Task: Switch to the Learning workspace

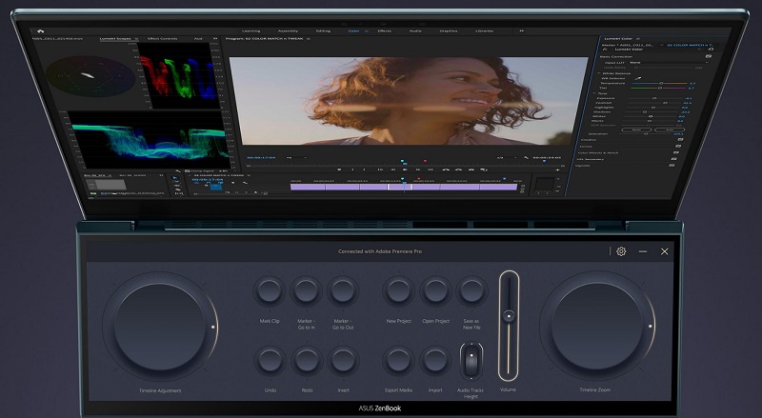Action: (251, 31)
